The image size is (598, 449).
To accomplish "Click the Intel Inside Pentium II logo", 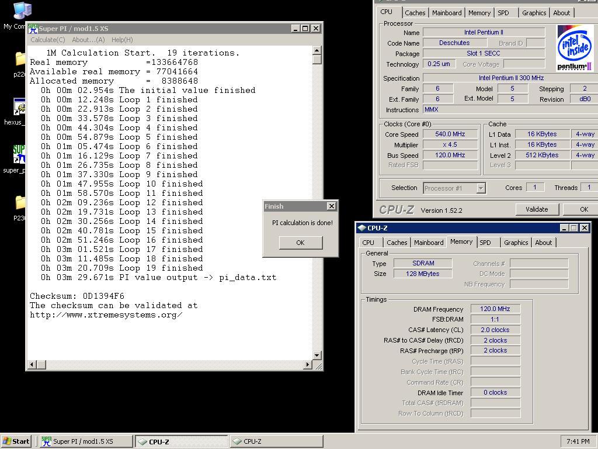I will 575,48.
